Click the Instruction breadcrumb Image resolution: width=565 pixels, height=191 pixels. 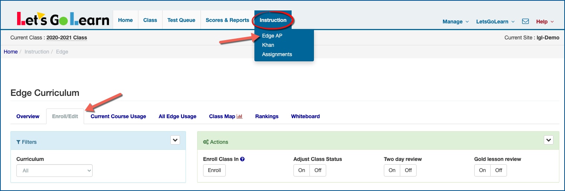pos(37,52)
